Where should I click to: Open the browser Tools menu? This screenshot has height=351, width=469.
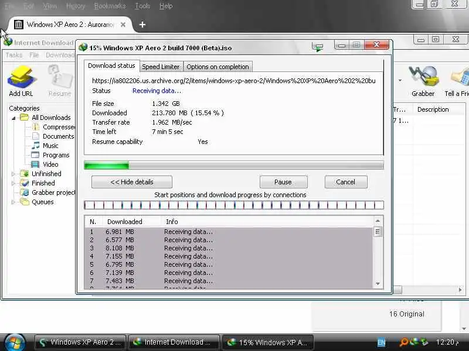[142, 6]
